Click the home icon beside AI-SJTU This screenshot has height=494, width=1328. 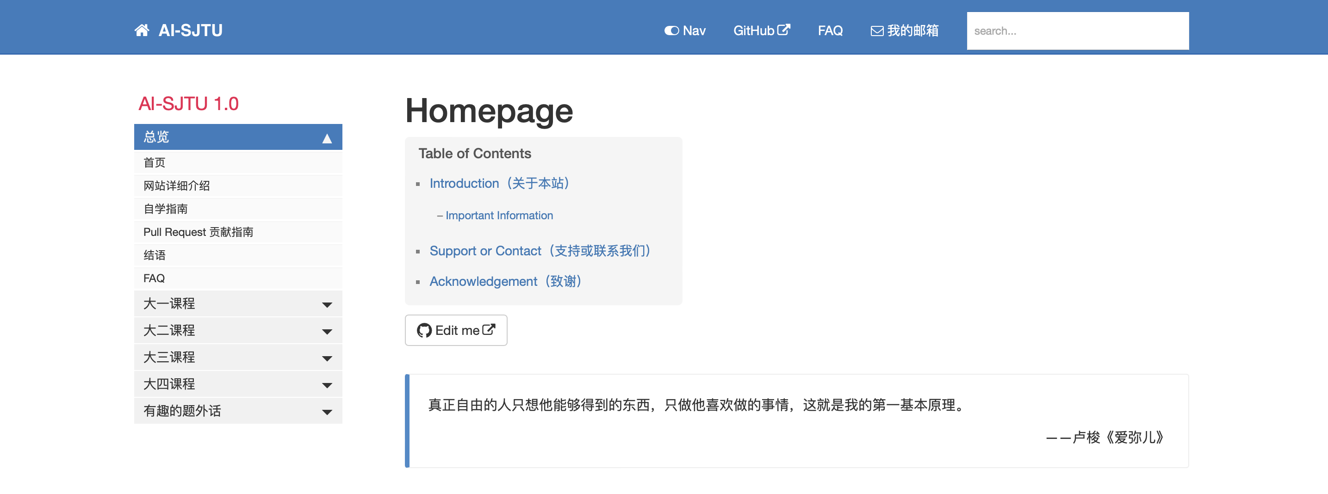142,31
